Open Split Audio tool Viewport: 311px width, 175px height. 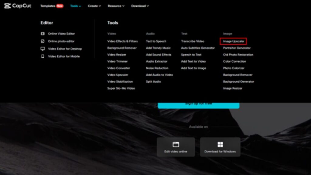tap(153, 81)
